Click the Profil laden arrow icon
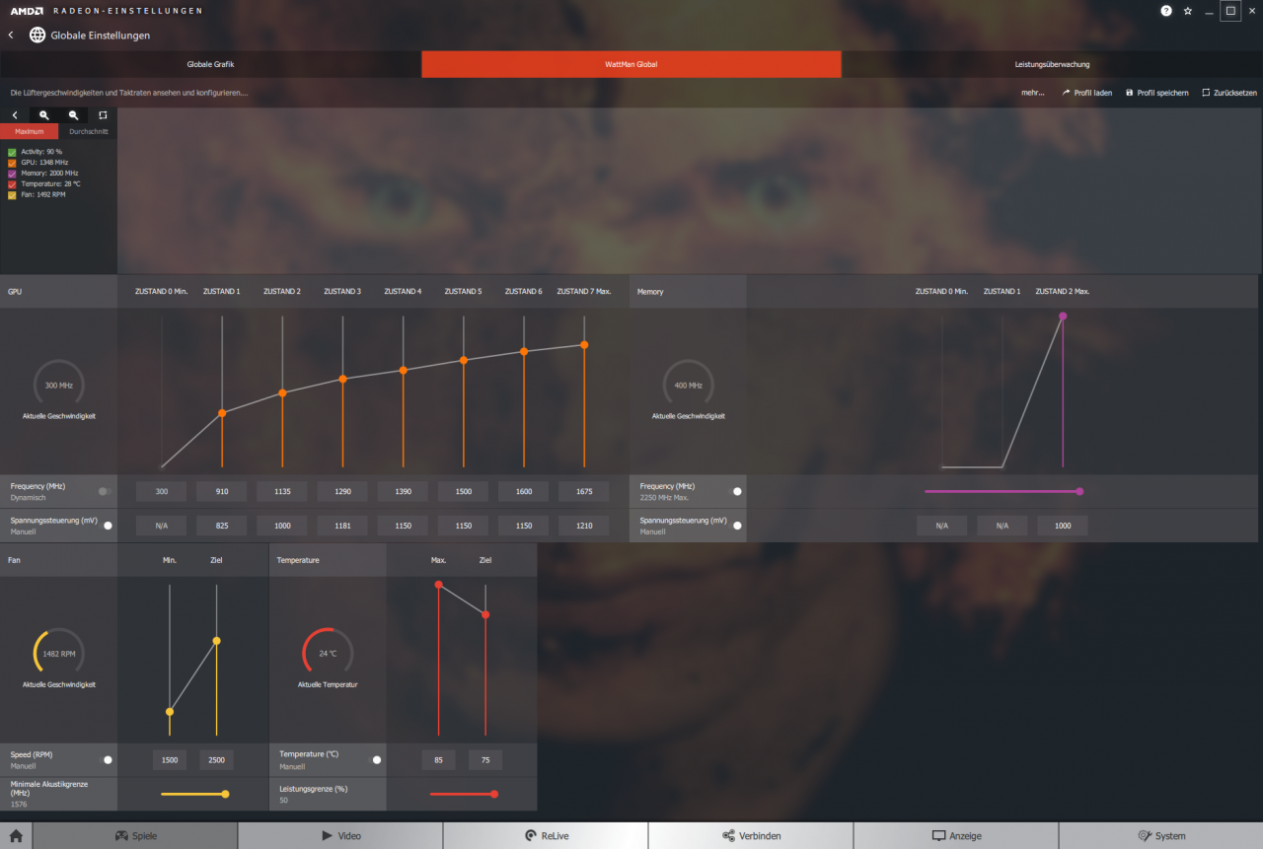 pos(1066,93)
